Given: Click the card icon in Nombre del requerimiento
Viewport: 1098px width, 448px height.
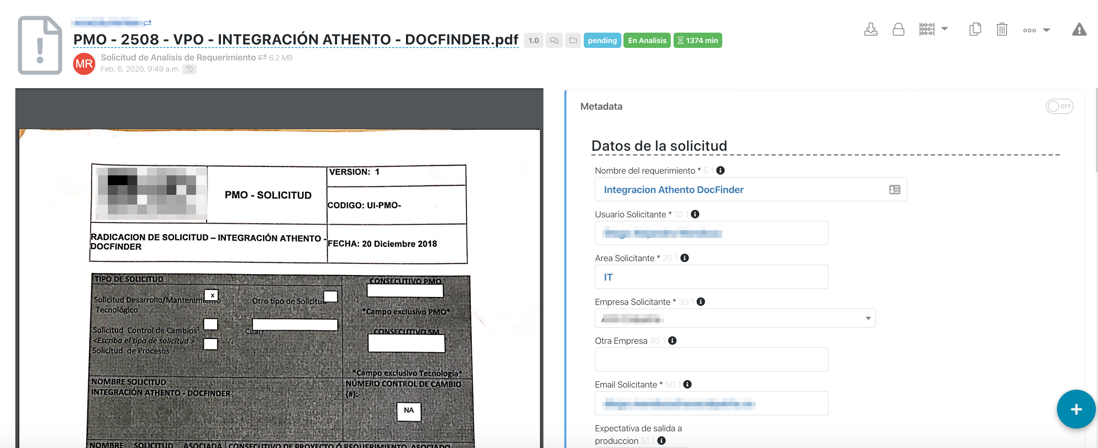Looking at the screenshot, I should pos(894,190).
